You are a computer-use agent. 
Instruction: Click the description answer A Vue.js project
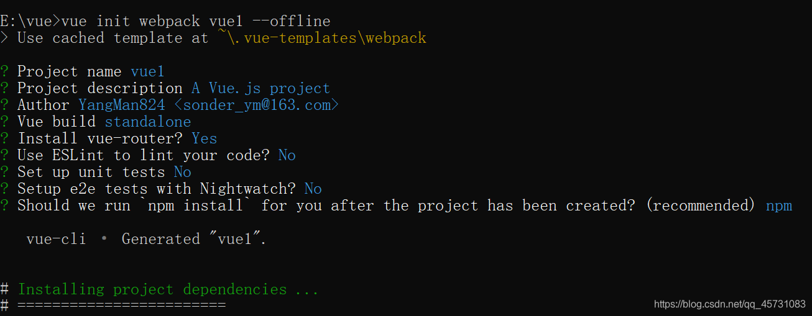[x=261, y=88]
